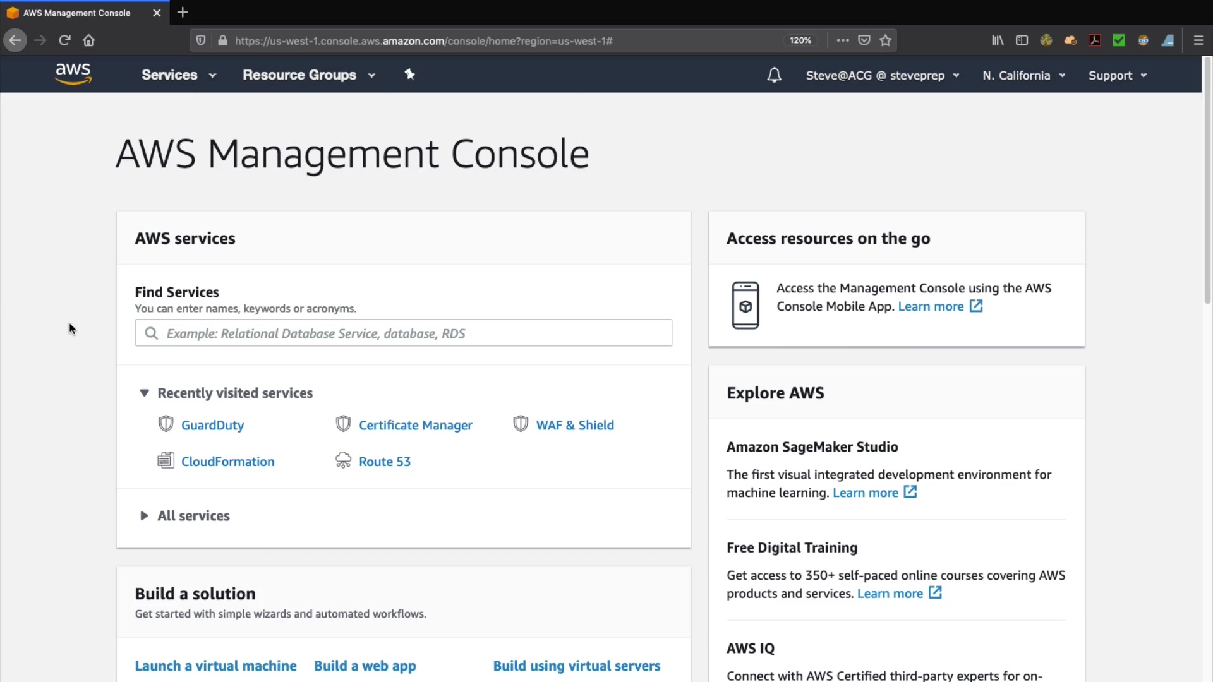This screenshot has height=682, width=1213.
Task: Open the Certificate Manager link
Action: point(415,425)
